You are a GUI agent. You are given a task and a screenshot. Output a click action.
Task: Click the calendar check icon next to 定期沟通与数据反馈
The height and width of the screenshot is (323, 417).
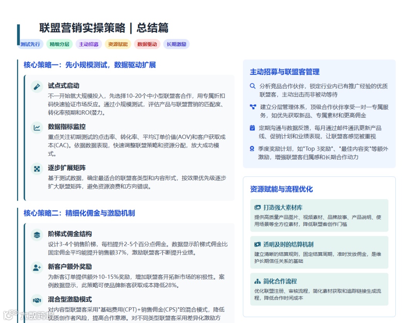252,128
